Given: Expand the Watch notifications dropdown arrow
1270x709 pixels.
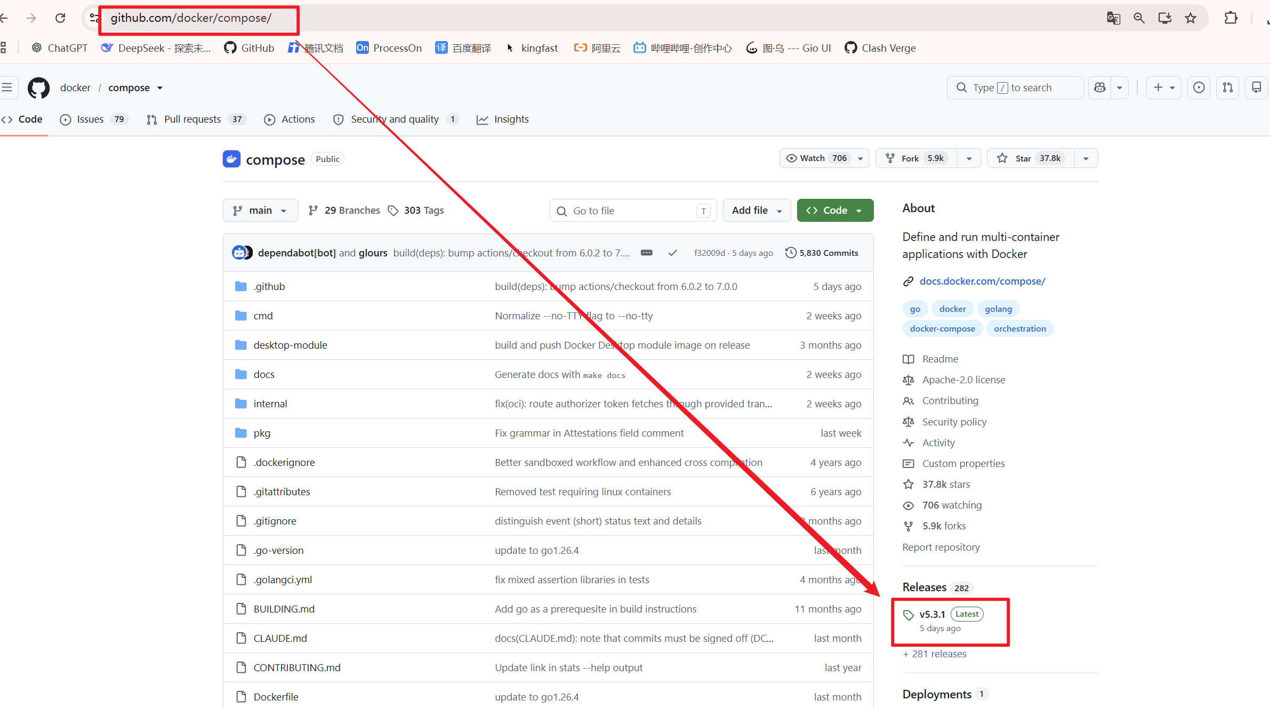Looking at the screenshot, I should [x=861, y=158].
